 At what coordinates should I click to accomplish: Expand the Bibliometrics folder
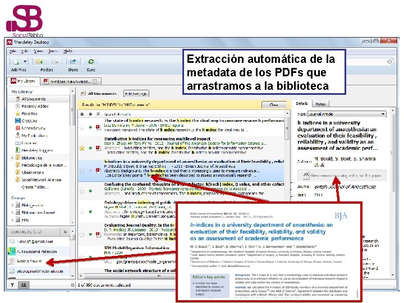pyautogui.click(x=12, y=158)
